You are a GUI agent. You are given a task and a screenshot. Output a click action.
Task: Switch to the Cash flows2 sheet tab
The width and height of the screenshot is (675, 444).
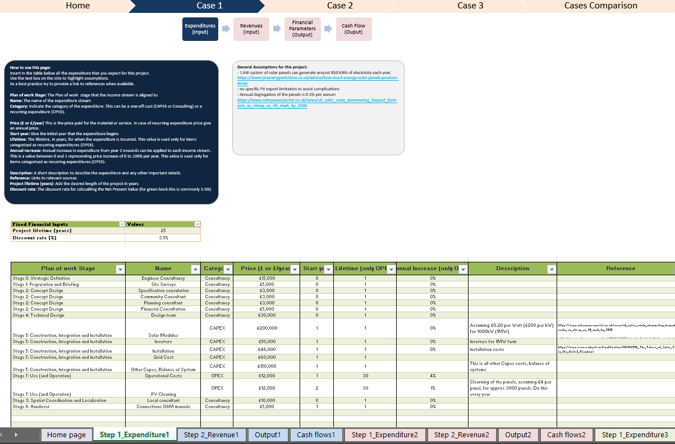566,435
